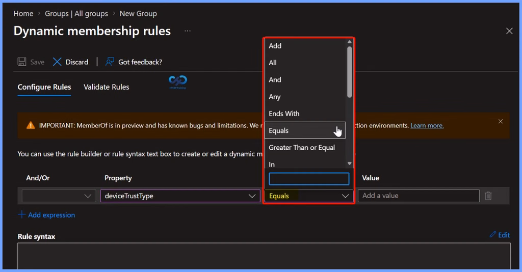Click the Learn more link
Image resolution: width=522 pixels, height=272 pixels.
[427, 126]
